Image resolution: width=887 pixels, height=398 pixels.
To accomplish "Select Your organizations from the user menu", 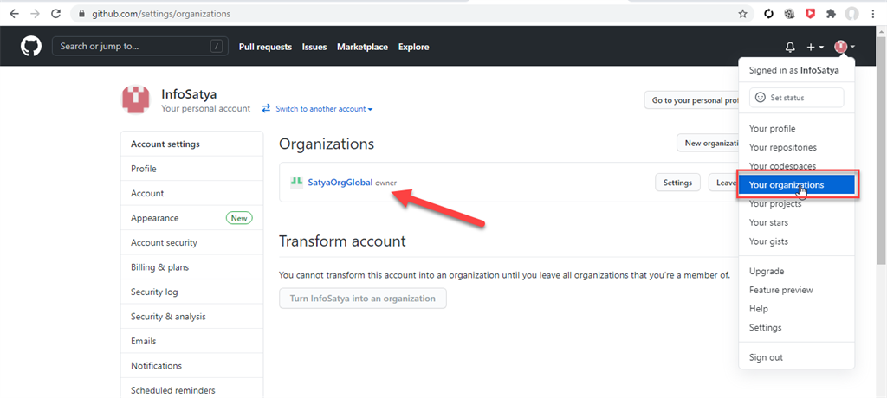I will point(787,185).
